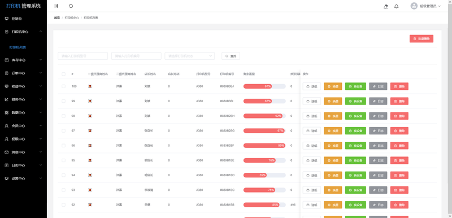Click the orange change-ink button in row 94
The image size is (452, 218).
[x=333, y=175]
